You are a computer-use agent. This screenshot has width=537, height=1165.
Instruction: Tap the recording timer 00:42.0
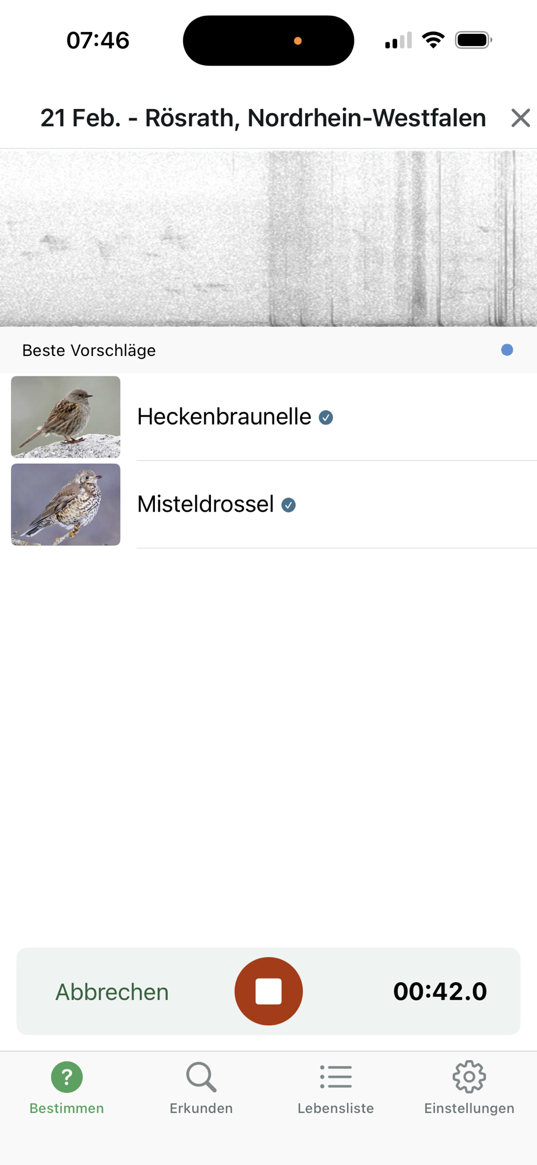coord(440,991)
